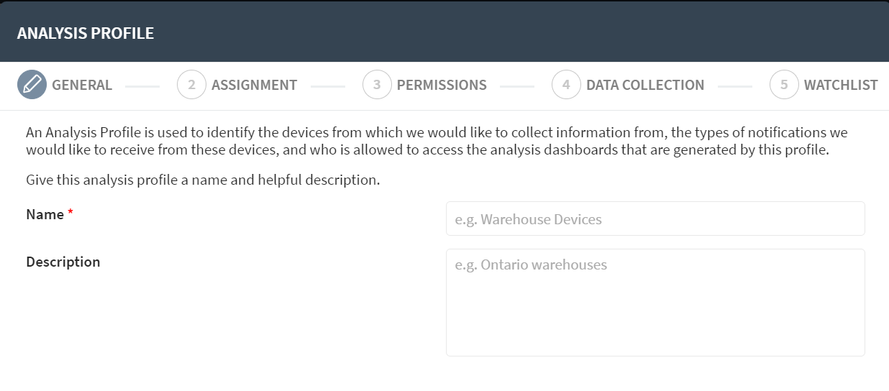
Task: Select the step 4 circle icon
Action: [x=566, y=85]
